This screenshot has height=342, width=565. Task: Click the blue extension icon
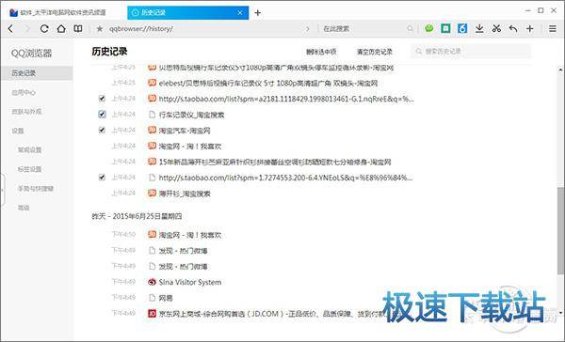[462, 28]
